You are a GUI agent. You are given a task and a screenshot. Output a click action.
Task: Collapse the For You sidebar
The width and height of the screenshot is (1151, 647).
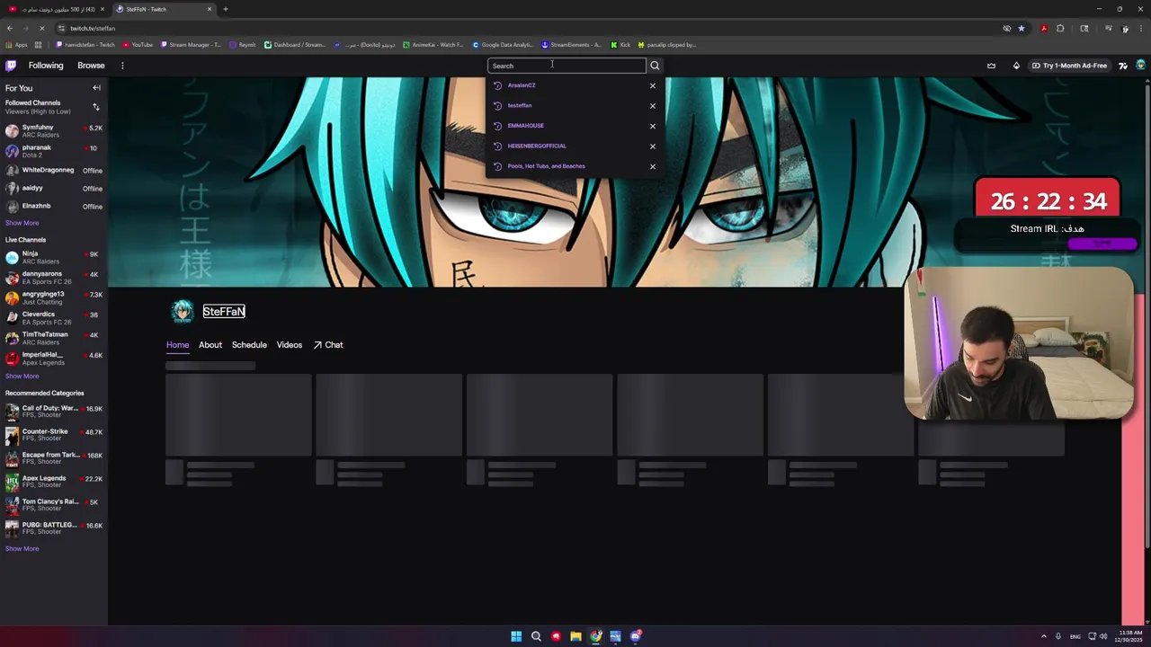(x=96, y=88)
